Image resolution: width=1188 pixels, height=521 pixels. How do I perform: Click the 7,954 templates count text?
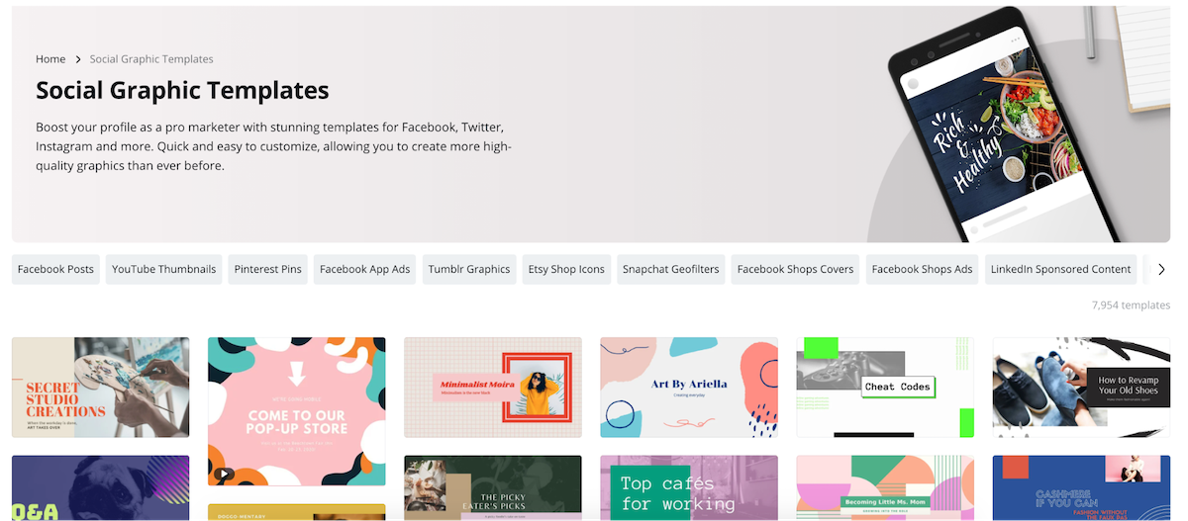1131,305
